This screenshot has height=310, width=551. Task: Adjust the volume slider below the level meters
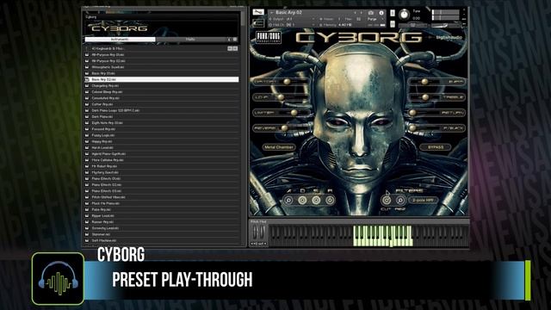click(x=446, y=25)
